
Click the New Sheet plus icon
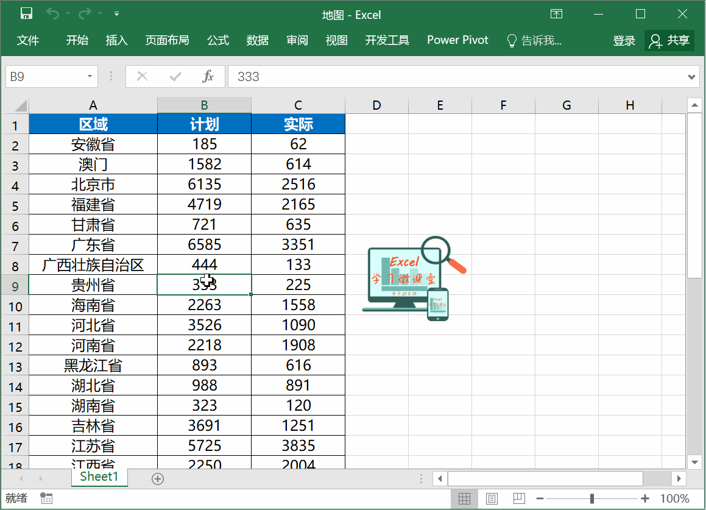(158, 479)
